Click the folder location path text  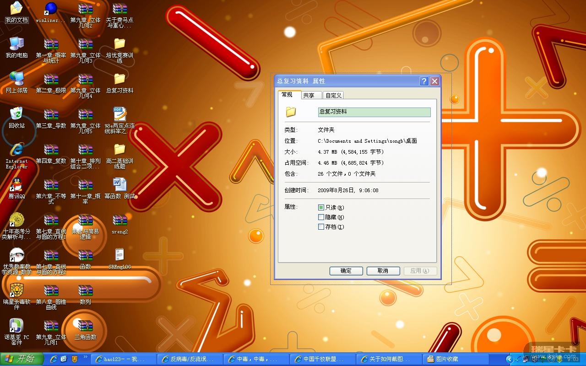(368, 141)
